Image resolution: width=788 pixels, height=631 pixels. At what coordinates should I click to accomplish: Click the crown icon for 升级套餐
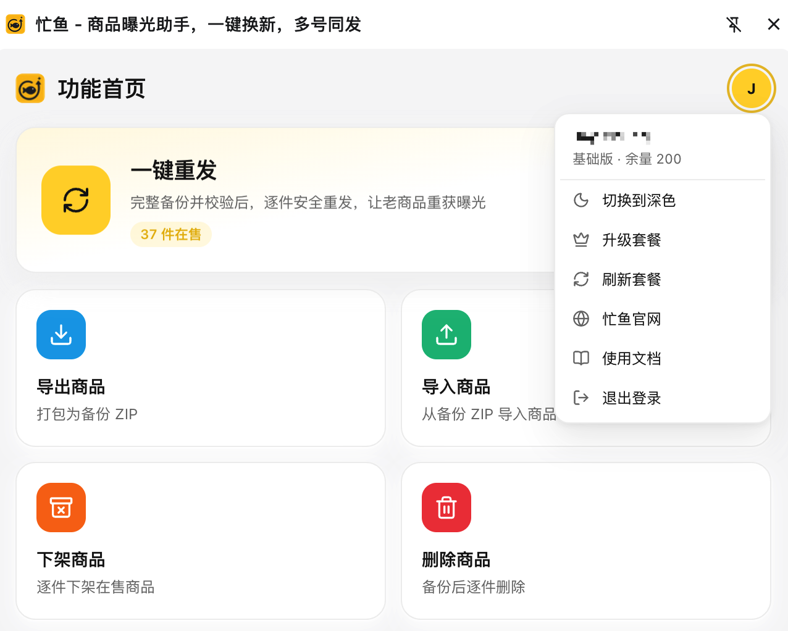[x=581, y=240]
